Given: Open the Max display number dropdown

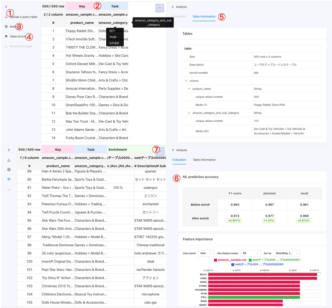Looking at the screenshot, I should pos(251,253).
